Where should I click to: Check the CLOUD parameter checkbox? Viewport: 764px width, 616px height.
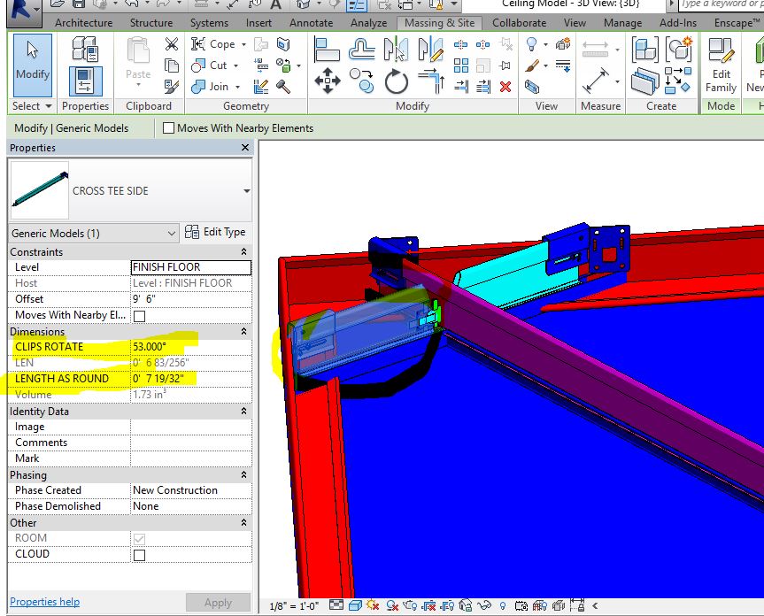click(x=139, y=555)
